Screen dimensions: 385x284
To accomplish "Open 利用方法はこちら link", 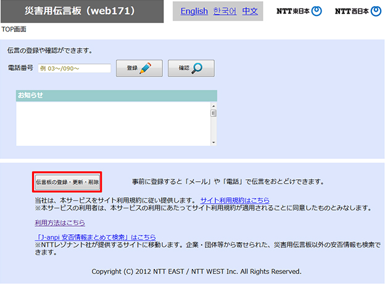I will pyautogui.click(x=60, y=222).
